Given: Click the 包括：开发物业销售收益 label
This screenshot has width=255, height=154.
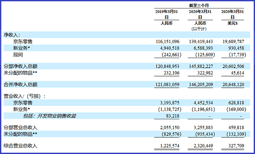Looking at the screenshot, I should (x=49, y=116).
